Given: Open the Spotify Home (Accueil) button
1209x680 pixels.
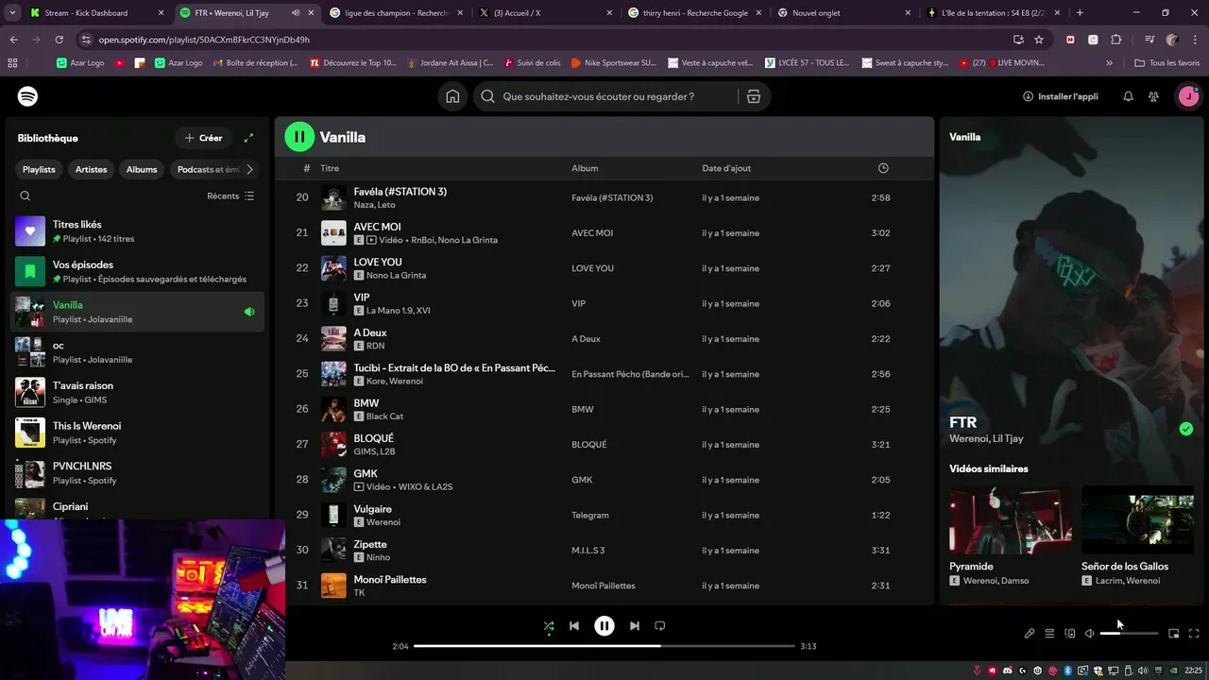Looking at the screenshot, I should pos(453,96).
